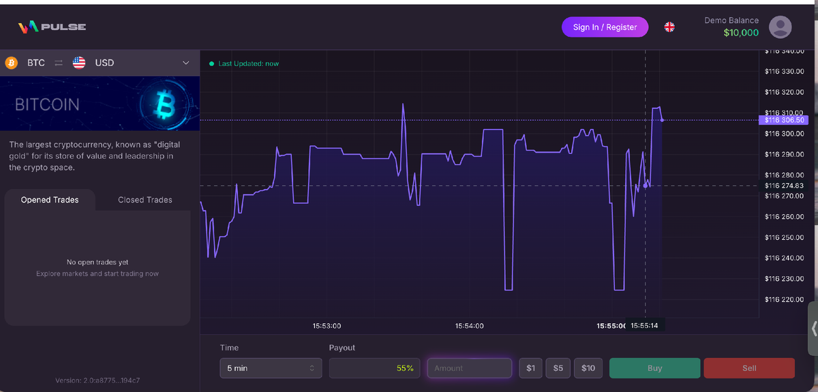Open the user profile avatar
Image resolution: width=818 pixels, height=392 pixels.
click(x=780, y=27)
